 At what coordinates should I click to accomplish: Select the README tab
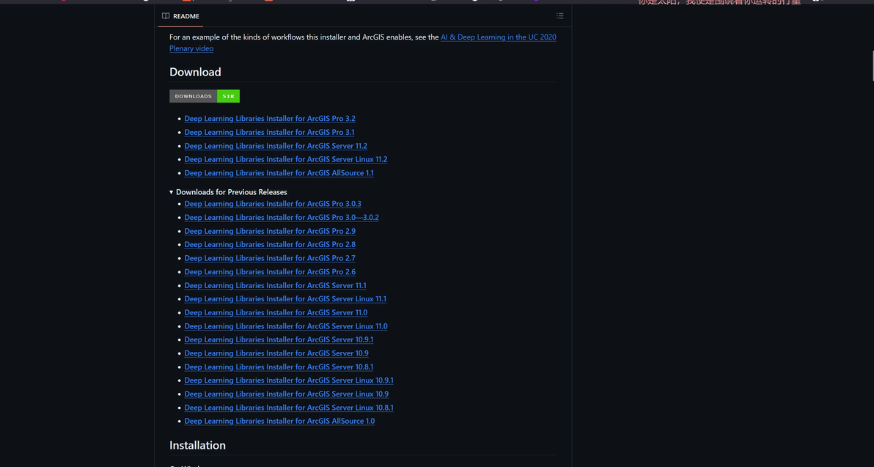pyautogui.click(x=180, y=16)
